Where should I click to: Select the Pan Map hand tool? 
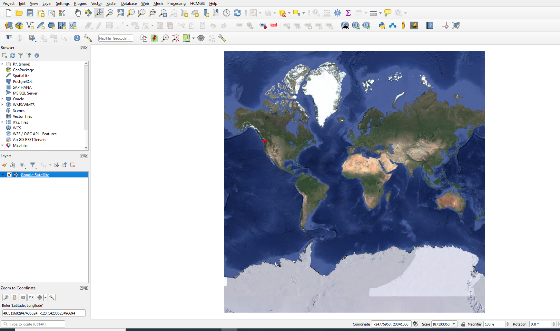pos(78,13)
